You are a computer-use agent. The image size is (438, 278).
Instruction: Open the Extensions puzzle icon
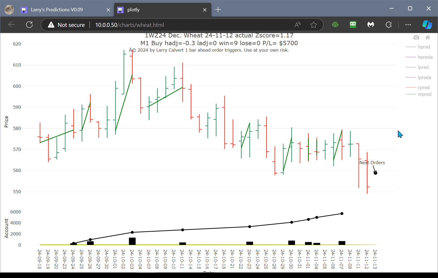click(x=388, y=25)
